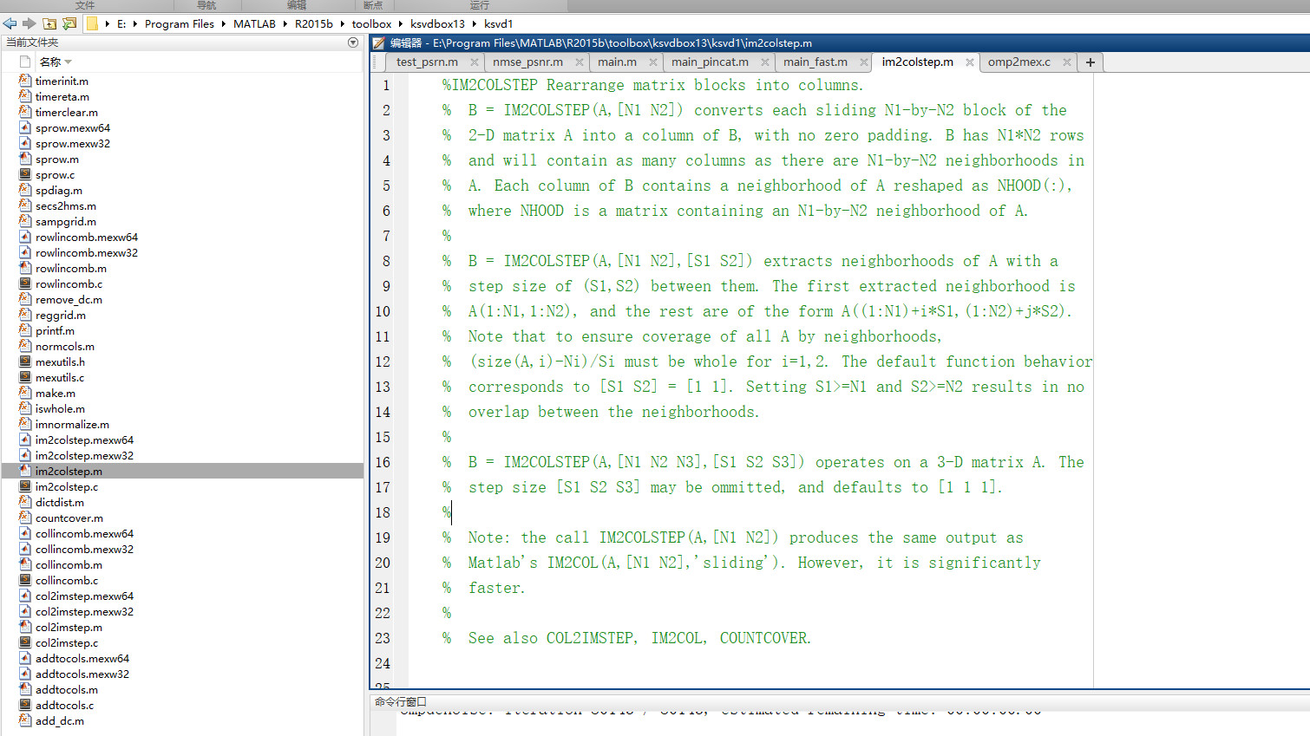This screenshot has height=736, width=1310.
Task: Click the C source icon of sprow.c
Action: click(x=25, y=174)
